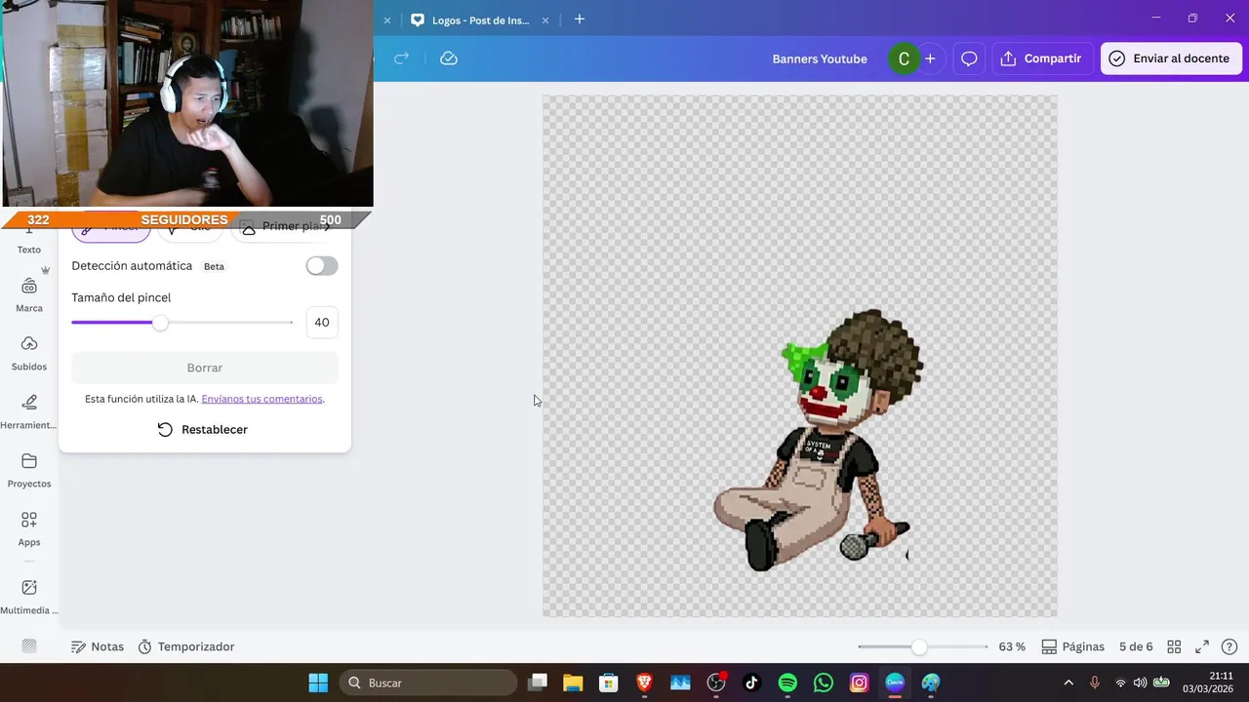Open Notas at the bottom bar
Screen dimensions: 1249x702
click(x=98, y=646)
